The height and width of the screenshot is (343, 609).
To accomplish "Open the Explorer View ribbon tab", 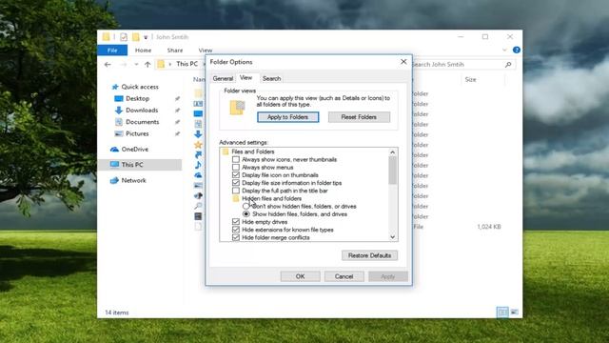I will 206,50.
